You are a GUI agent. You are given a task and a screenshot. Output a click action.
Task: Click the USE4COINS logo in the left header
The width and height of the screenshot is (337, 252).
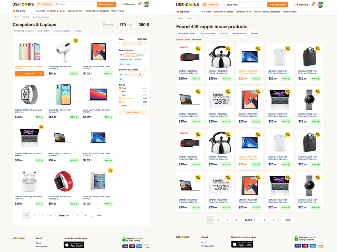click(x=23, y=4)
